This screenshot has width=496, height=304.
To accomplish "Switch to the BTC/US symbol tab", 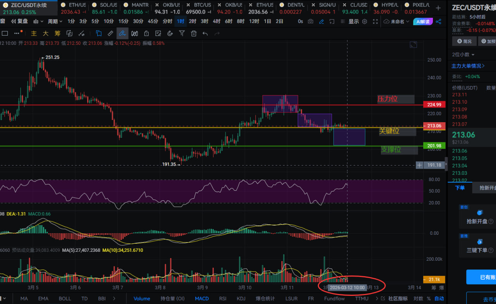I will click(198, 8).
